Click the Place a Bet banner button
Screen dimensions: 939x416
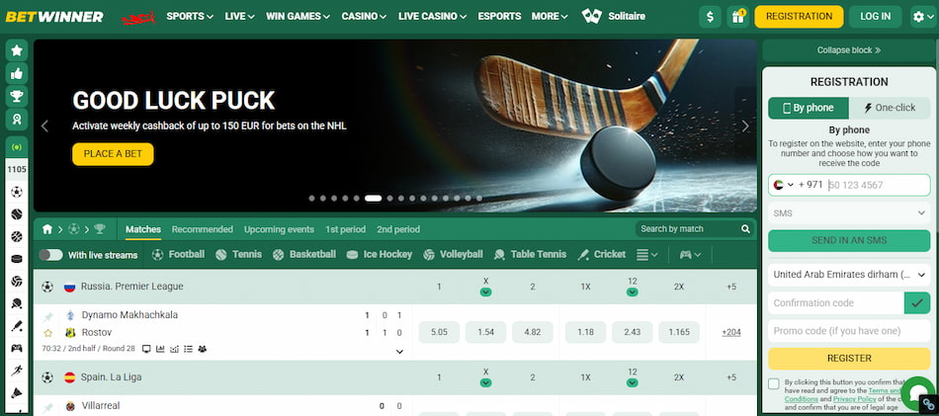point(114,154)
